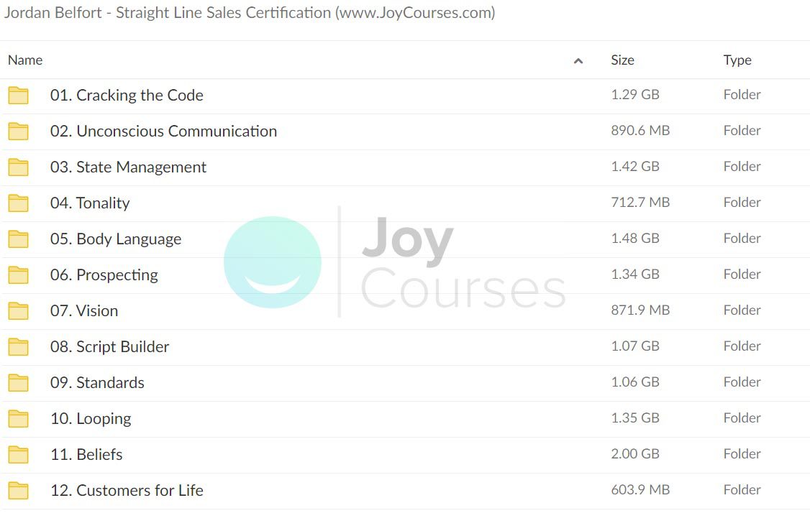Image resolution: width=810 pixels, height=526 pixels.
Task: Select the 1.07 GB size value
Action: [x=635, y=346]
